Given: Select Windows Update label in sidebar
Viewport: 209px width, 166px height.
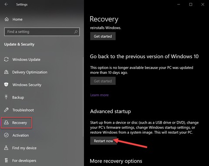Looking at the screenshot, I should tap(27, 59).
